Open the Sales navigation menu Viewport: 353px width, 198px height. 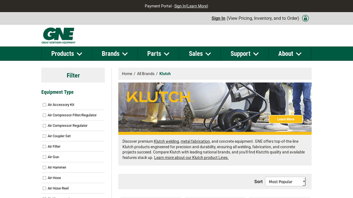pyautogui.click(x=200, y=54)
